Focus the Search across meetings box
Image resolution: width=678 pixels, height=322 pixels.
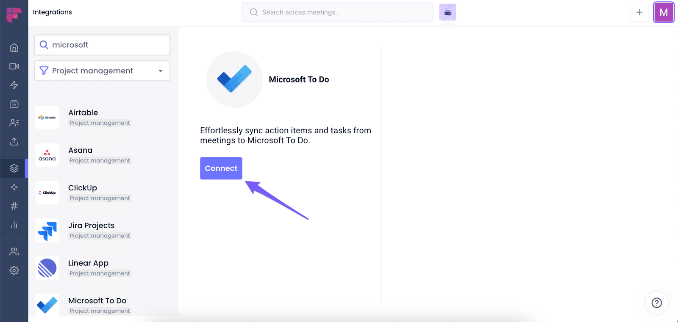coord(338,12)
